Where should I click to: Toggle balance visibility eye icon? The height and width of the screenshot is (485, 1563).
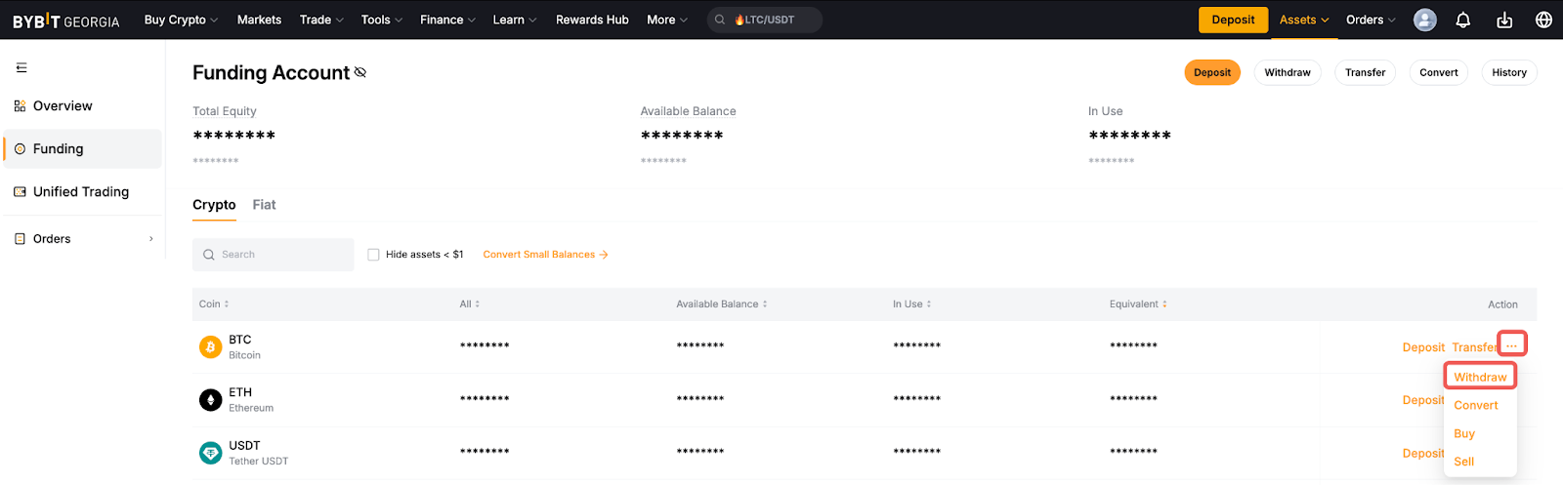[x=360, y=72]
